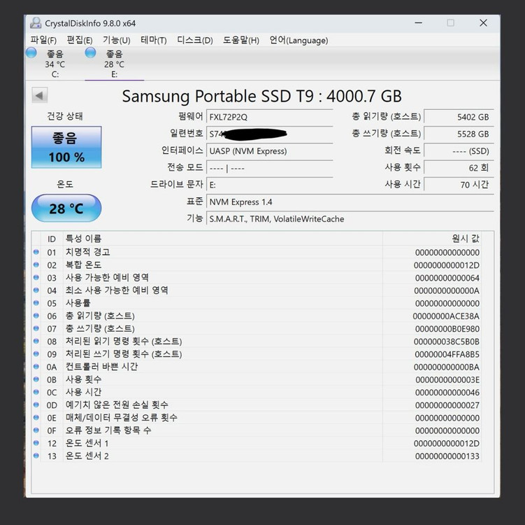Screen dimensions: 525x525
Task: Select row 0B 사용 횟수 in attribute list
Action: click(257, 379)
